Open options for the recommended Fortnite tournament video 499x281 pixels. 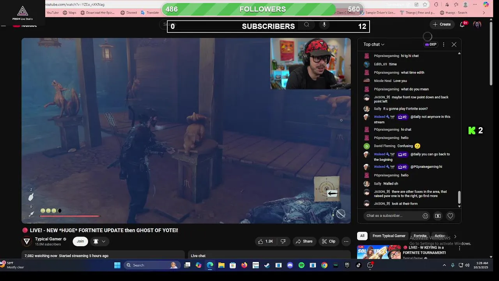pyautogui.click(x=459, y=248)
